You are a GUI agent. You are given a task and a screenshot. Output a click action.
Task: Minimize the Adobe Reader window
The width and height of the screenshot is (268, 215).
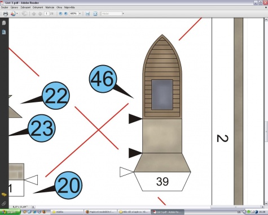(x=256, y=3)
